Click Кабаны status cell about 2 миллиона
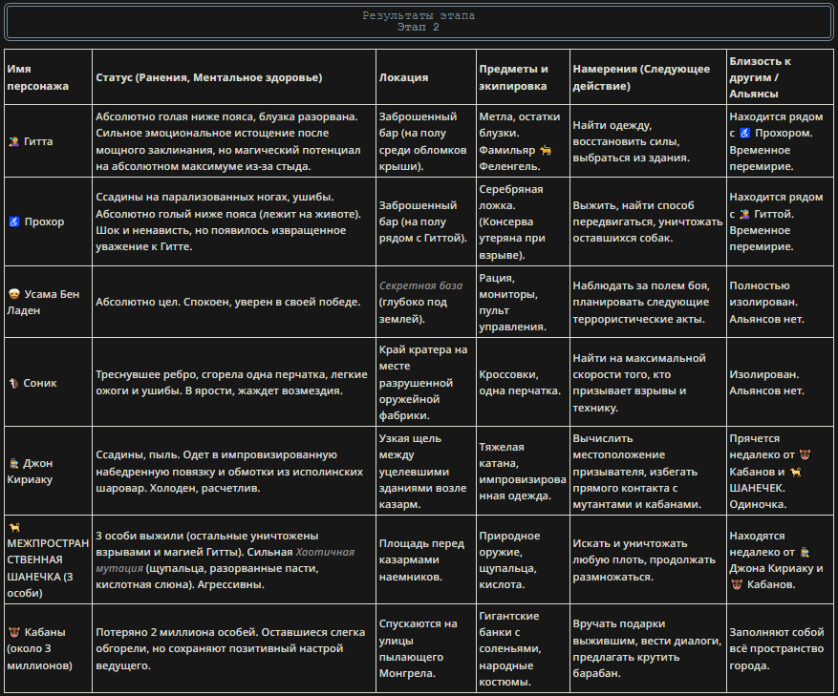 (234, 648)
